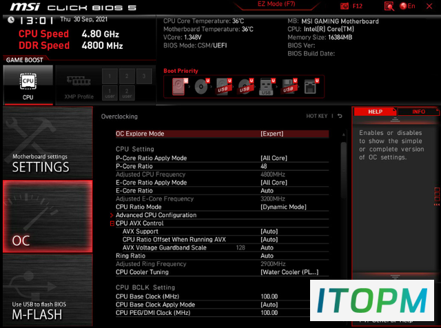
Task: Open M-FLASH BIOS flashing section
Action: (48, 290)
